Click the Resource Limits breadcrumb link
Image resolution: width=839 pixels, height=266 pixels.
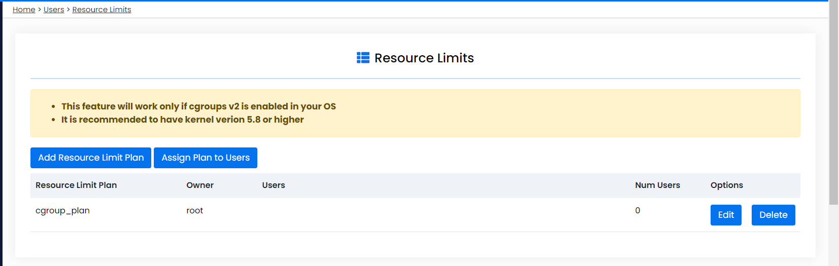(x=102, y=10)
